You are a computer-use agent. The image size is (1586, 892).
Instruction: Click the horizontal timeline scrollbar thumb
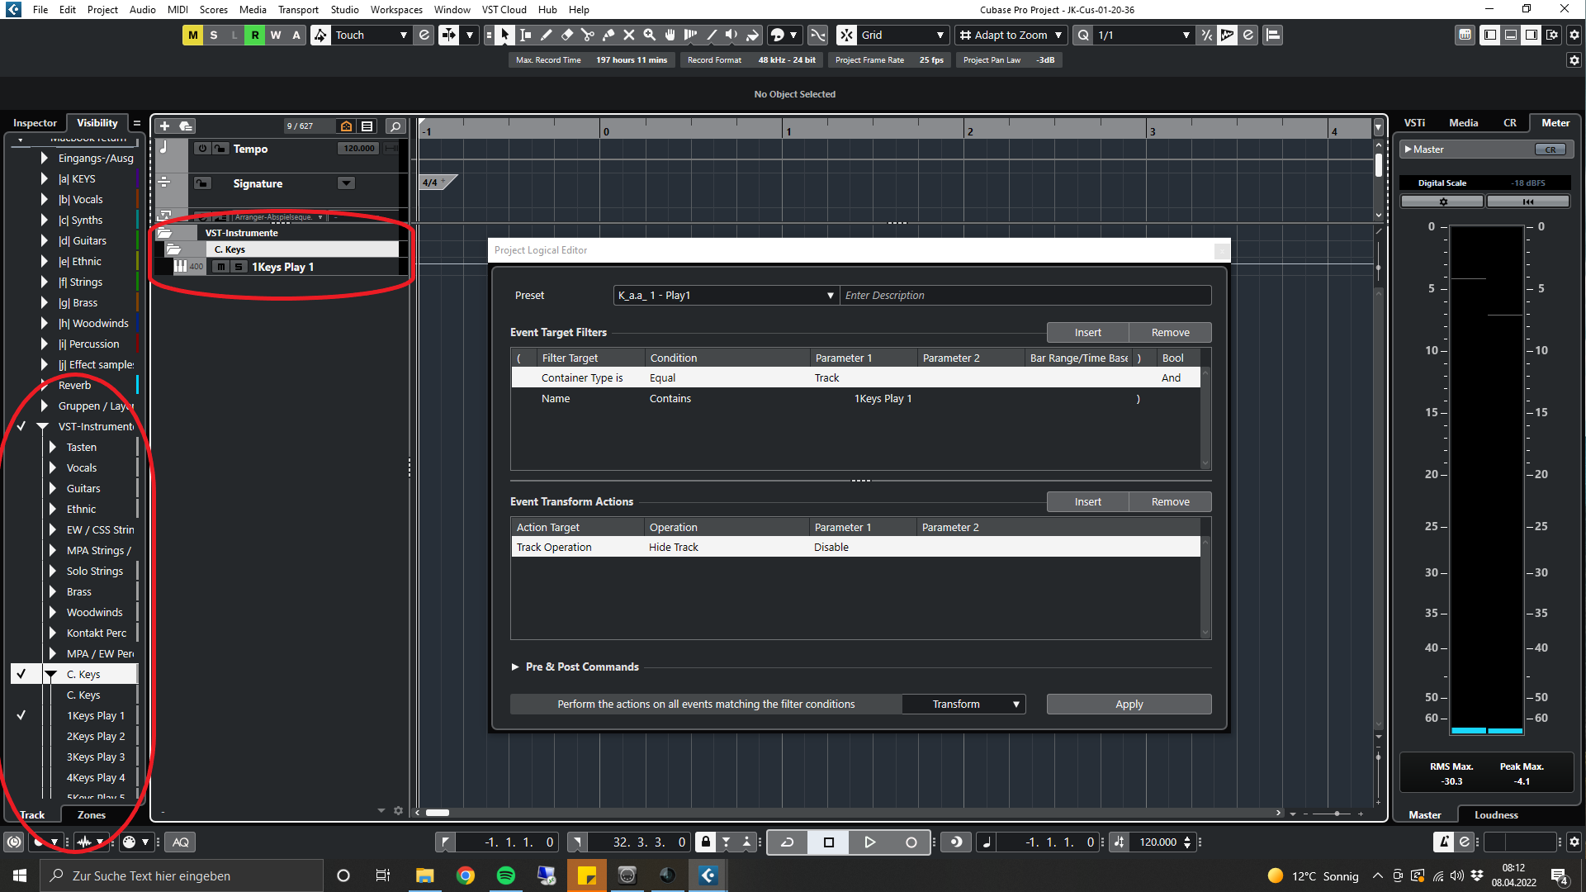[438, 814]
